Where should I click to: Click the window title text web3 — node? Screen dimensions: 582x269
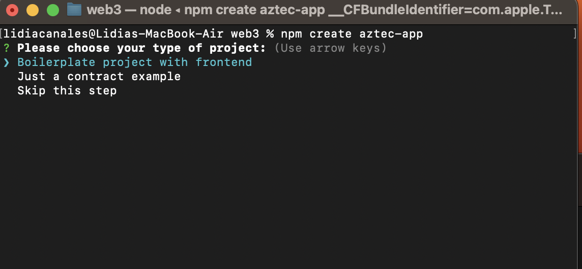[x=129, y=10]
